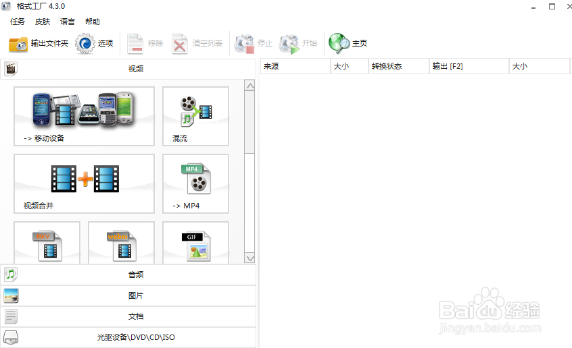
Task: Click the 格式工厂 app icon in title bar
Action: (x=6, y=6)
